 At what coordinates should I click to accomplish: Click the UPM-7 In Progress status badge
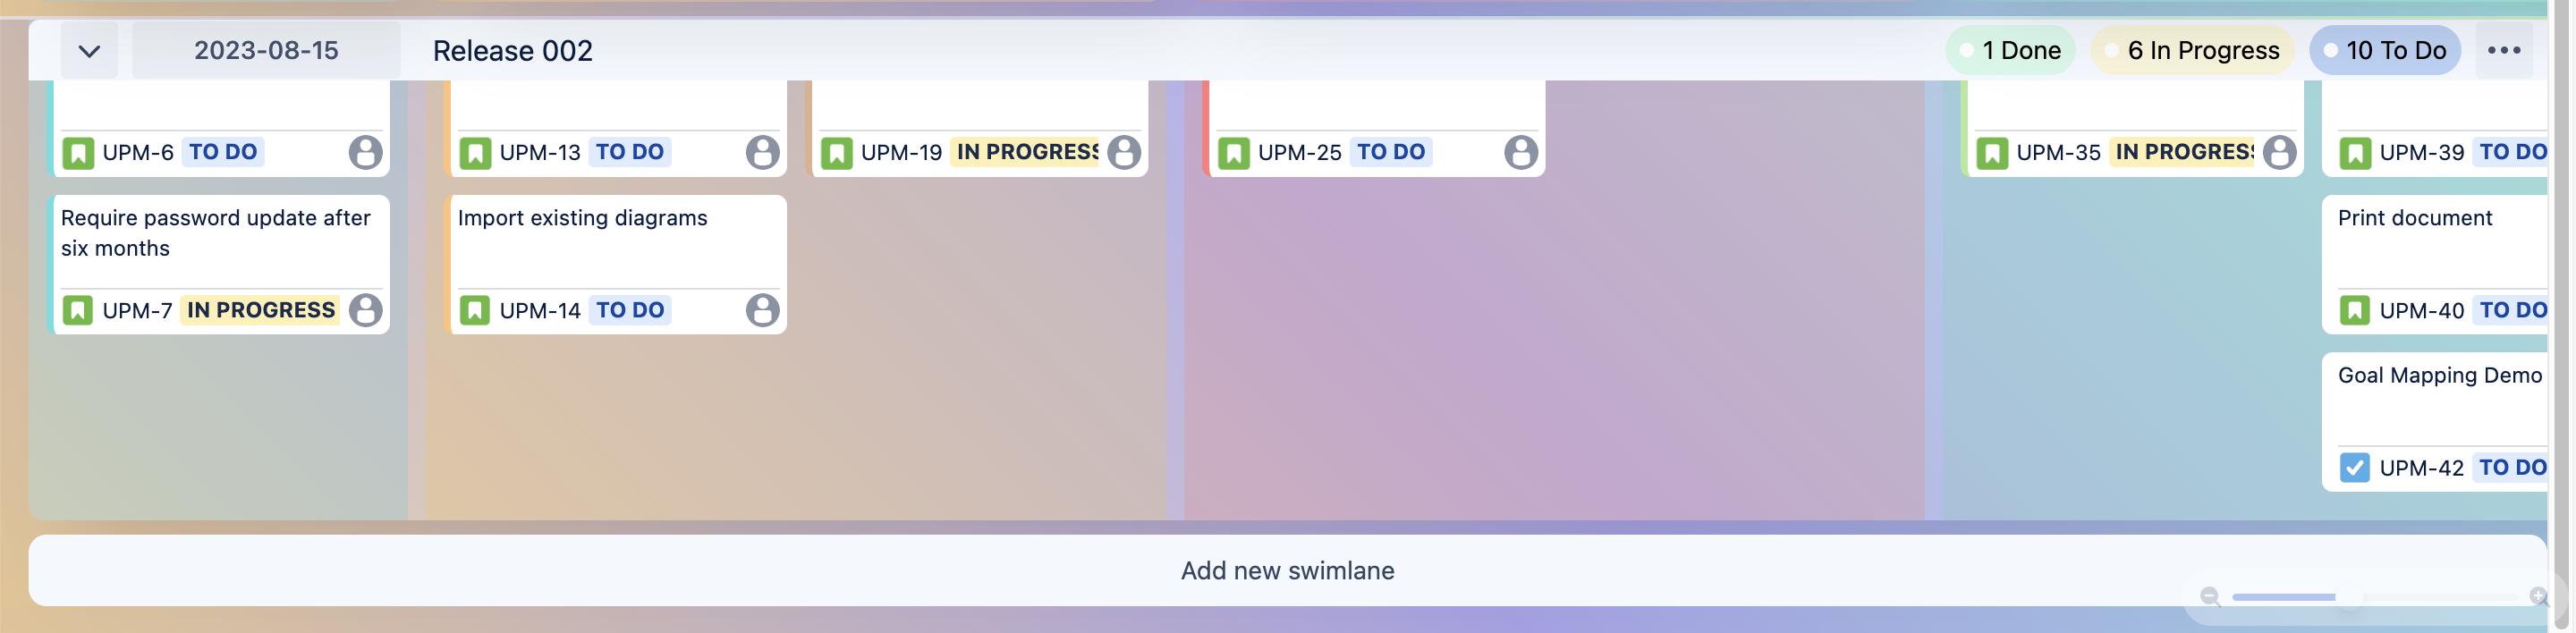coord(261,310)
